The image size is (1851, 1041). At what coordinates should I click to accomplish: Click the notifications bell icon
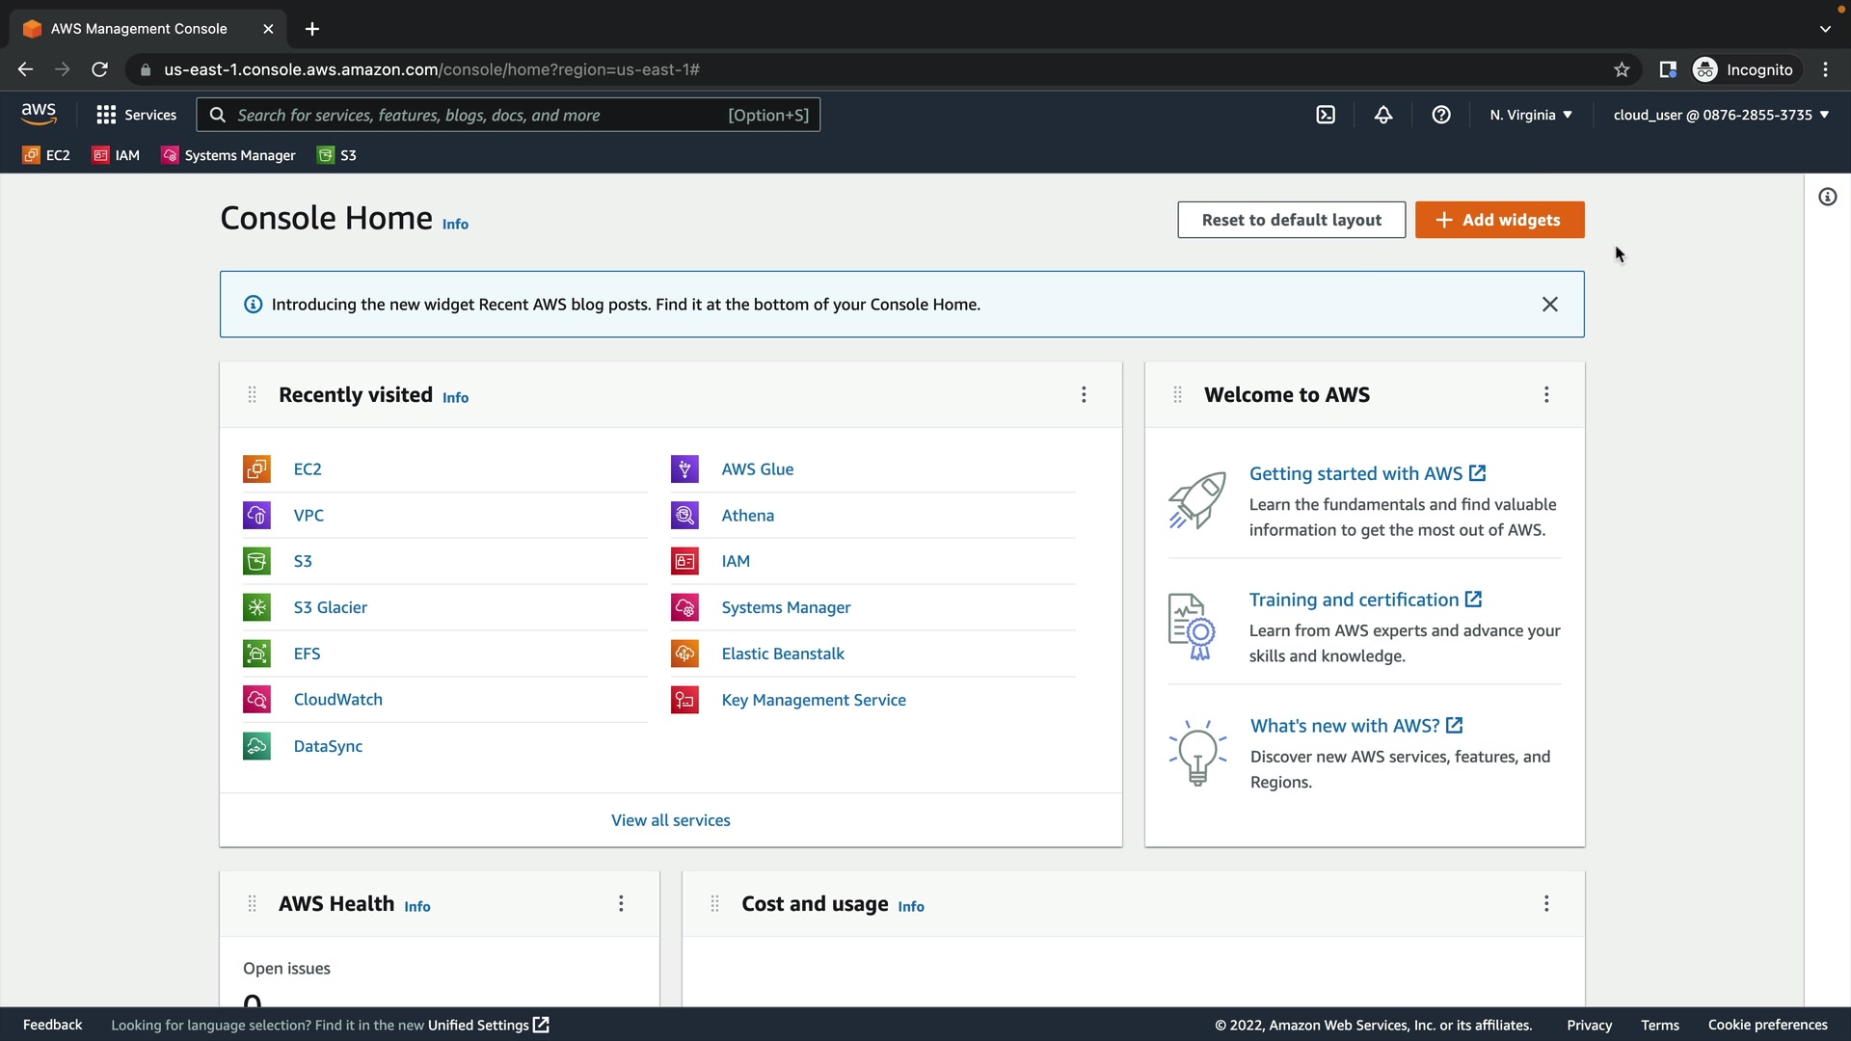[1383, 115]
